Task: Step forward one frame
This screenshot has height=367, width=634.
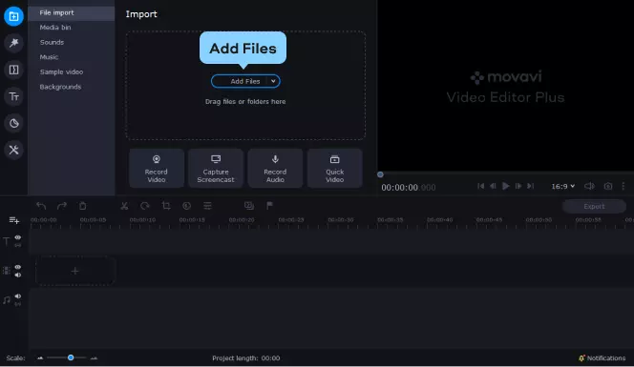Action: (x=518, y=186)
